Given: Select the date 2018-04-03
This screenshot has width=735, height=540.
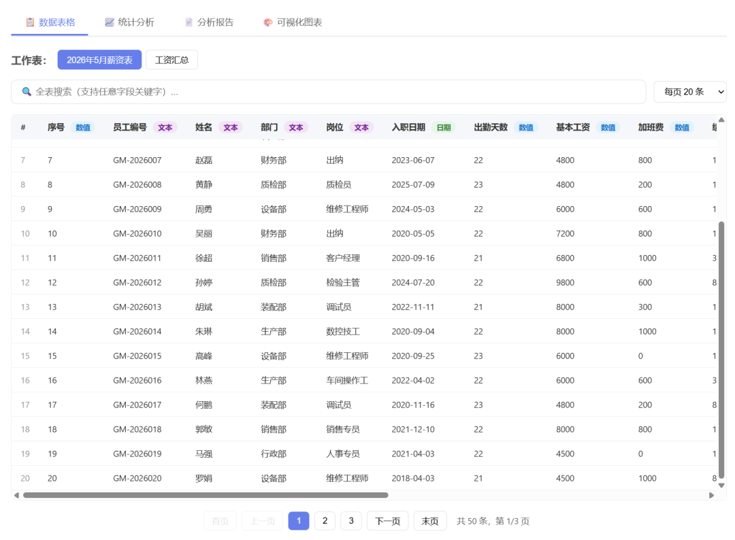Looking at the screenshot, I should (x=413, y=478).
